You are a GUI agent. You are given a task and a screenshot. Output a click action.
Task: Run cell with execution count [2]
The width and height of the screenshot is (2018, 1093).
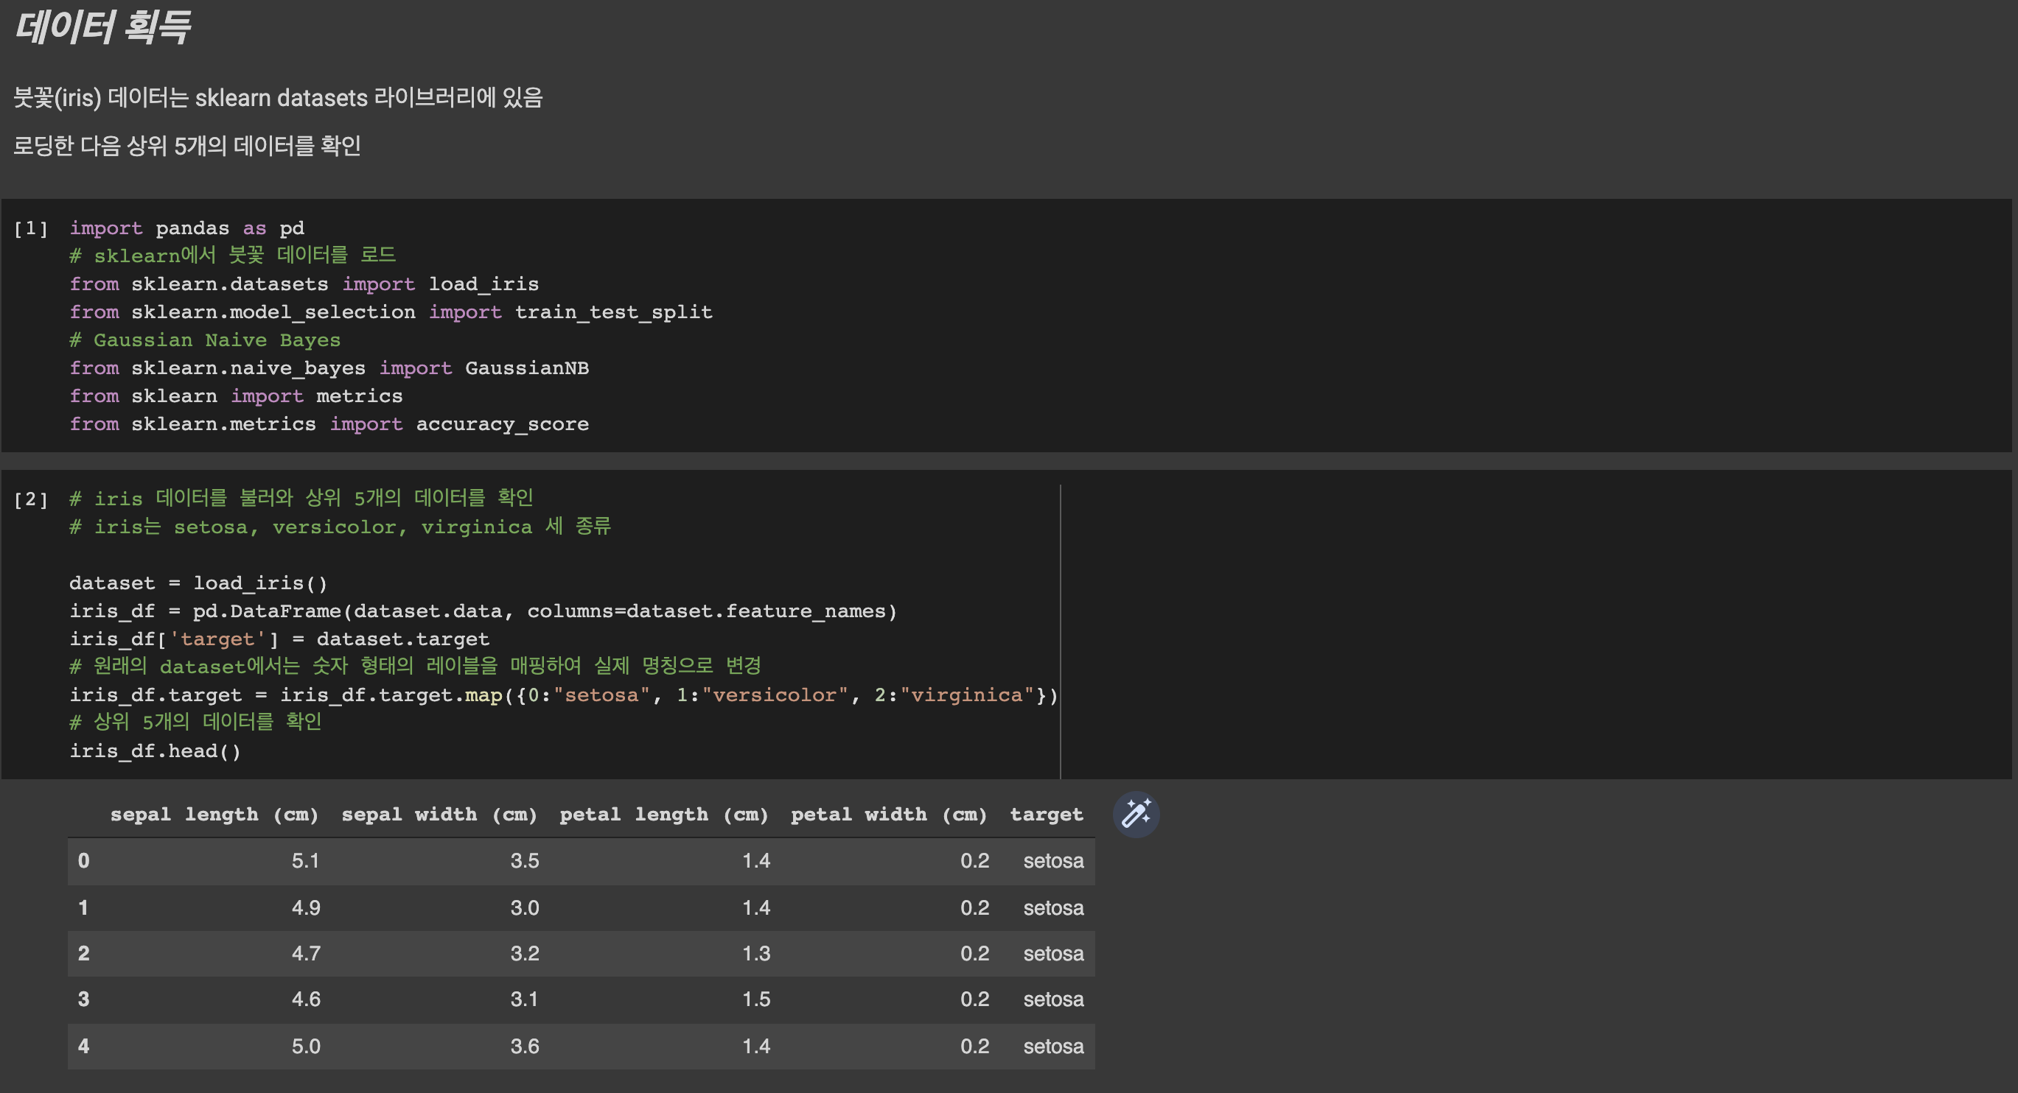click(x=30, y=499)
